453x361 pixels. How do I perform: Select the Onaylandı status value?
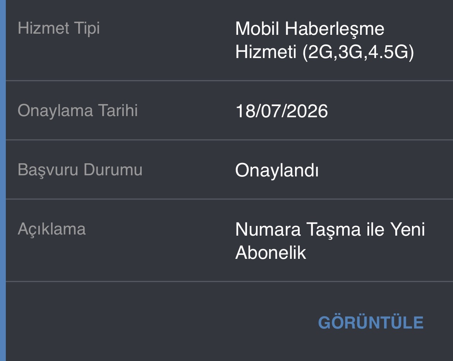[277, 170]
